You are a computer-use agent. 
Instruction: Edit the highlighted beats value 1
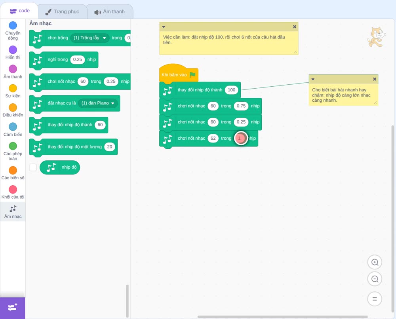[240, 138]
